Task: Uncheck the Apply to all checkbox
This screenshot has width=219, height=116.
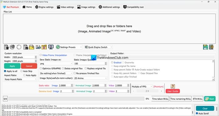Action: (5, 71)
